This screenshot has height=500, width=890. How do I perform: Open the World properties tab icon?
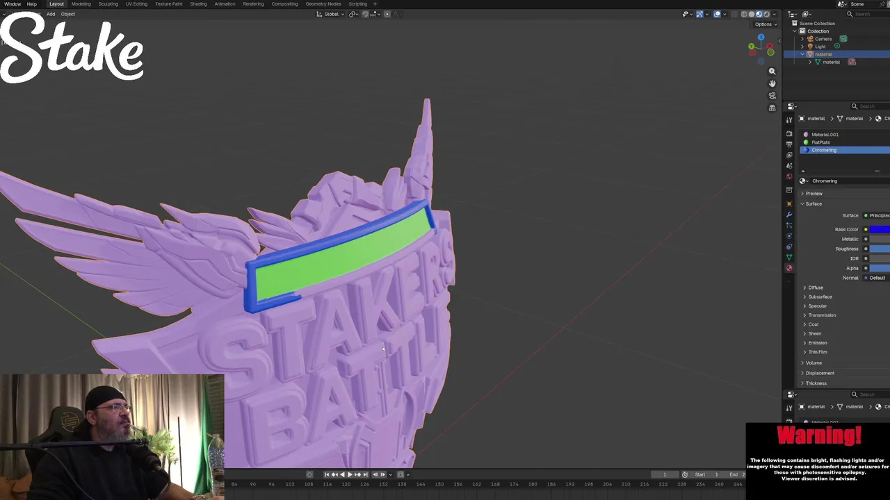789,177
